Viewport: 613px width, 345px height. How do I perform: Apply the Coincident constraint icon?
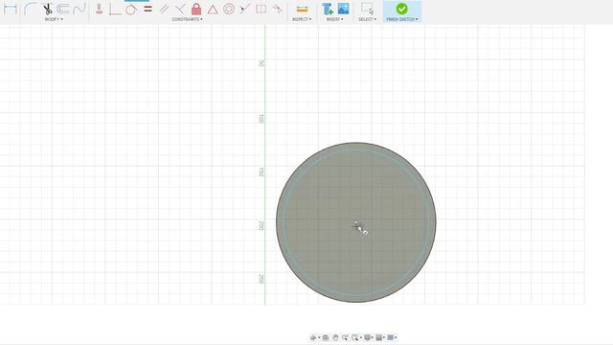tap(115, 9)
